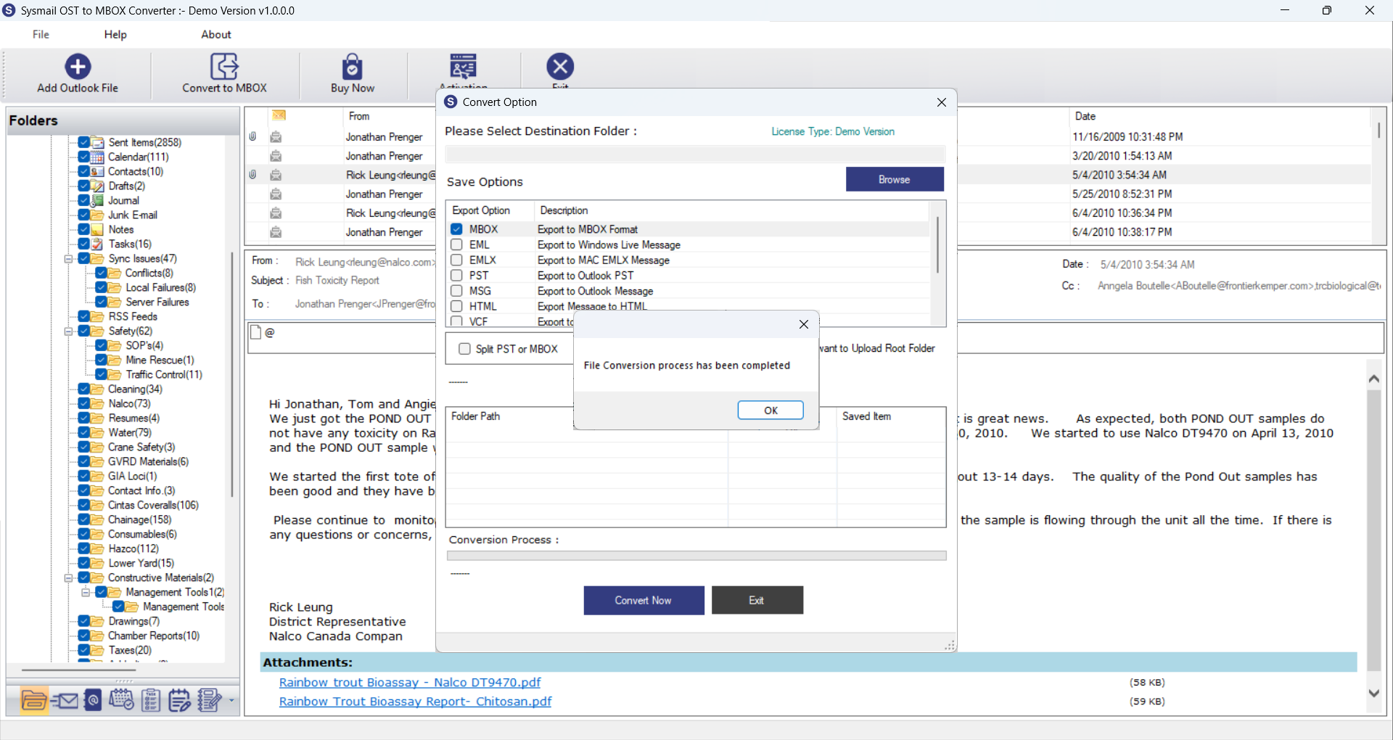This screenshot has width=1393, height=740.
Task: Check the EMLX export option
Action: click(x=456, y=260)
